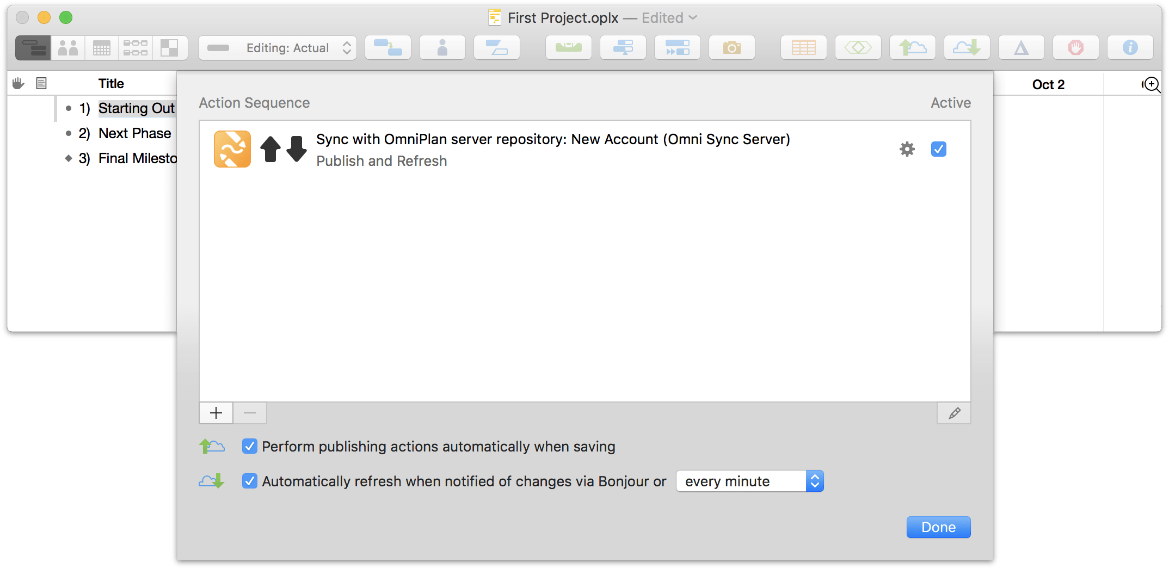Open the document title Edited chevron menu
This screenshot has height=569, width=1169.
pyautogui.click(x=693, y=18)
